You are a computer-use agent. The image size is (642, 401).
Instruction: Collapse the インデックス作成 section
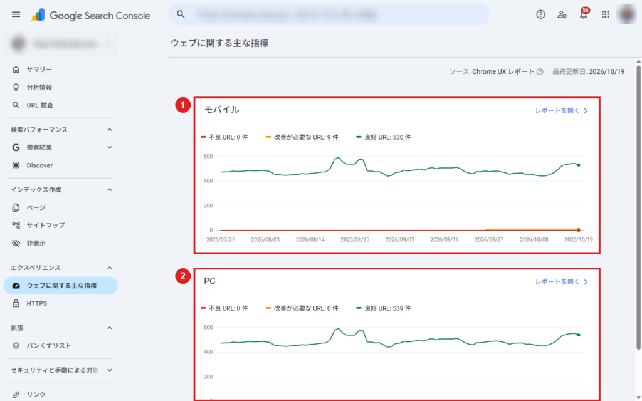click(110, 190)
